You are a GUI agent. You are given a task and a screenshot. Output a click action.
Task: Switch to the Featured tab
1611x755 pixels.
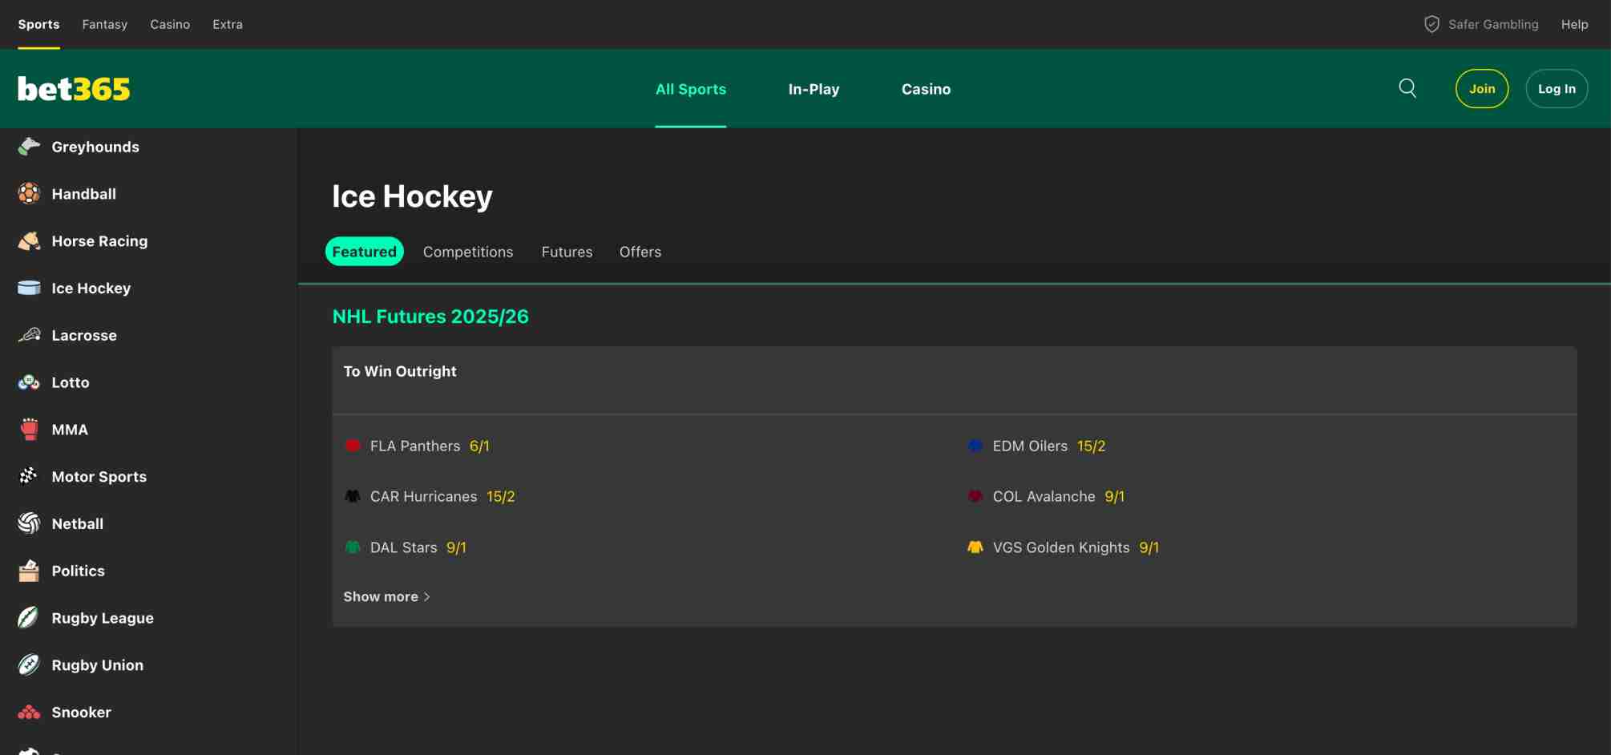(x=364, y=252)
